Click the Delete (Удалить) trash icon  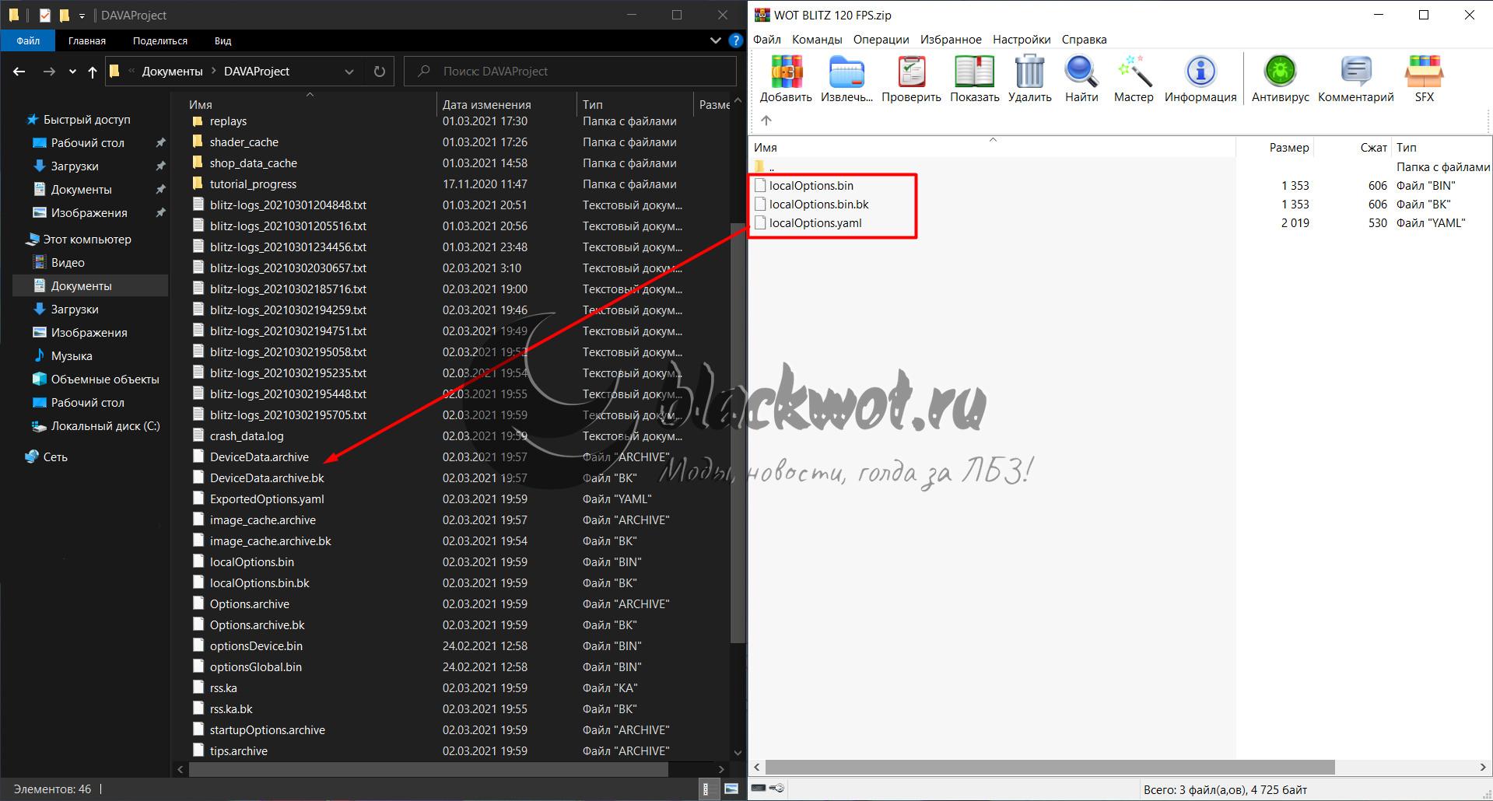[x=1029, y=72]
